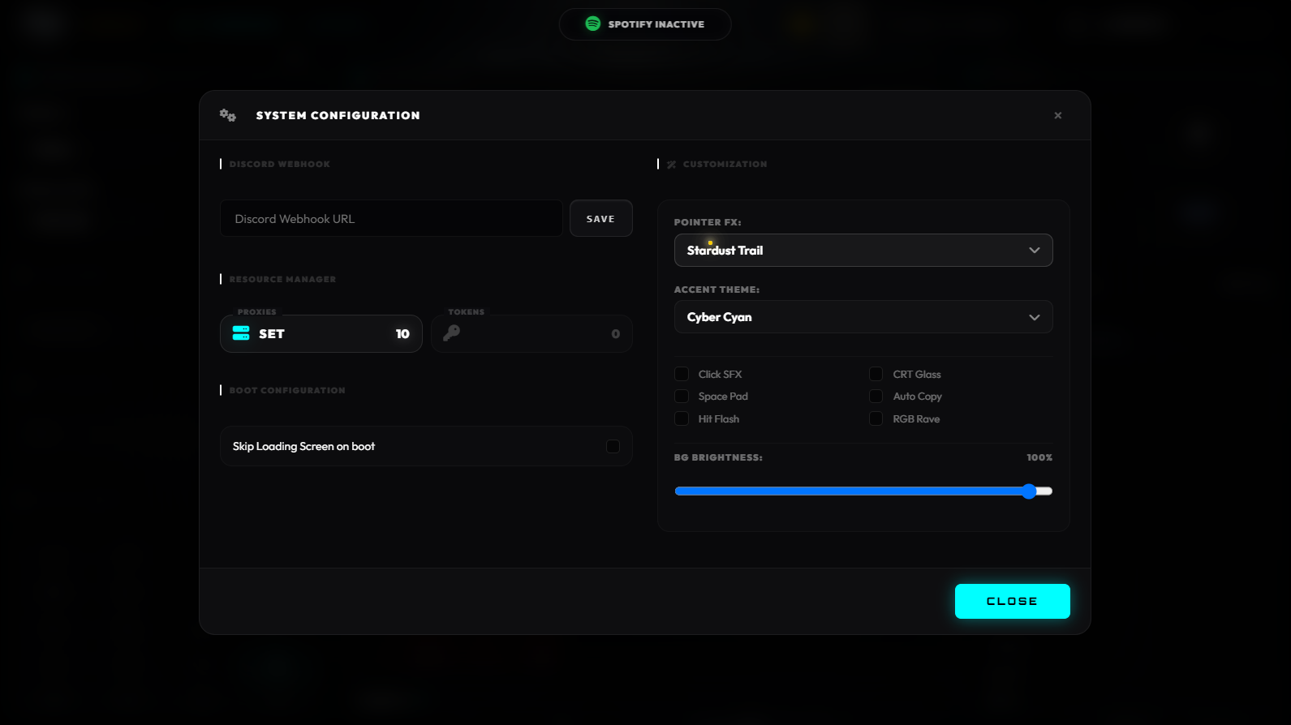This screenshot has width=1291, height=725.
Task: Click the Spotify logo icon
Action: (593, 24)
